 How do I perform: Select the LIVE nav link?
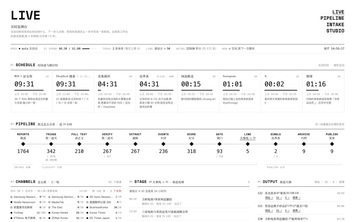pos(338,12)
